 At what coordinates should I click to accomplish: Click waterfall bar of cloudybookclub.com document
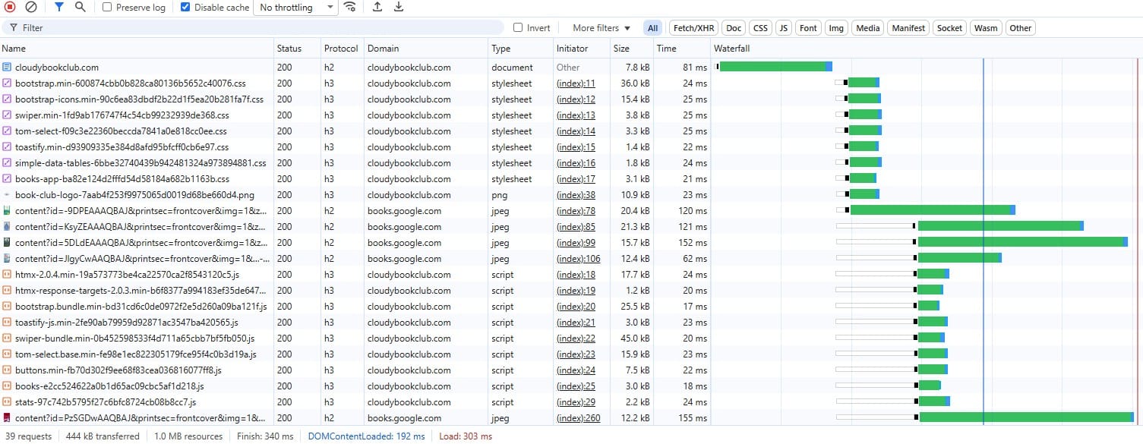coord(775,67)
